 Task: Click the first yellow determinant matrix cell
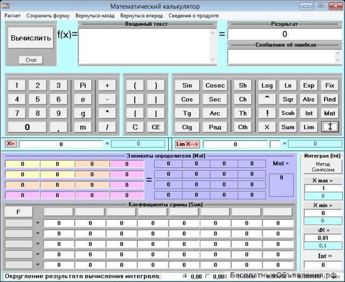pyautogui.click(x=22, y=164)
